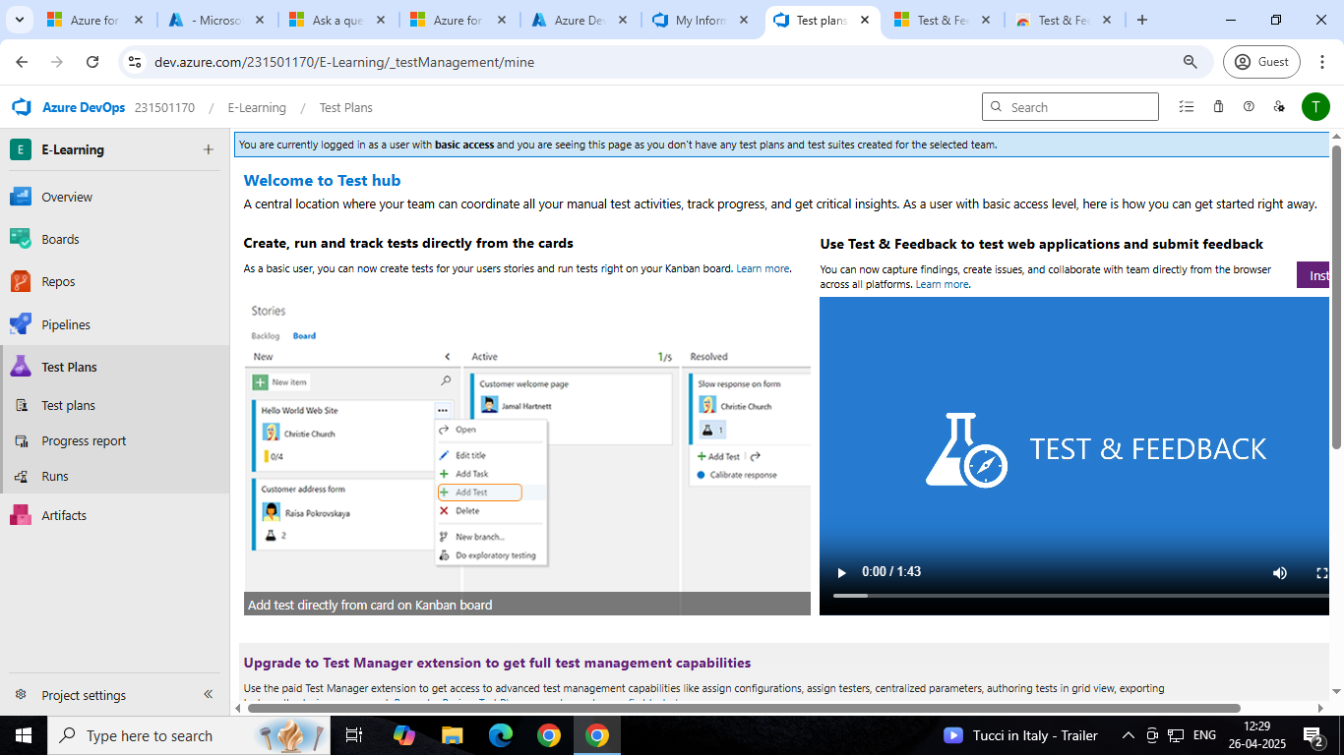1344x755 pixels.
Task: Open the Guest profile button
Action: coord(1262,61)
